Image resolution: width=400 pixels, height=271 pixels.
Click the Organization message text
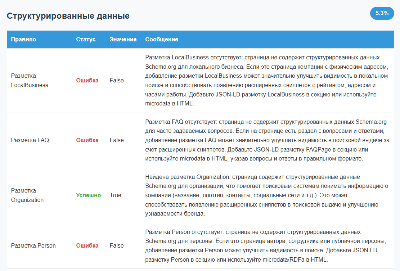tap(266, 195)
